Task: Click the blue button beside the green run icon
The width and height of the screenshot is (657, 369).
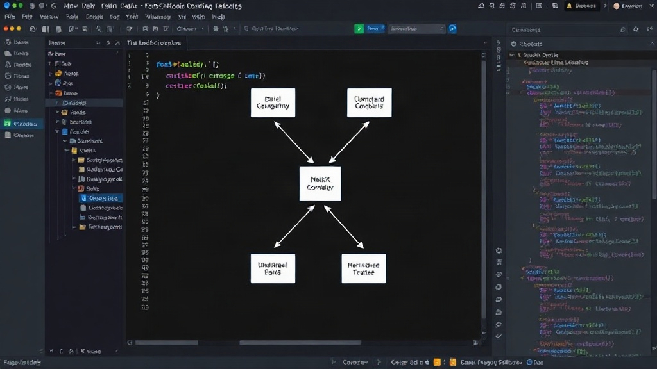Action: pos(375,28)
